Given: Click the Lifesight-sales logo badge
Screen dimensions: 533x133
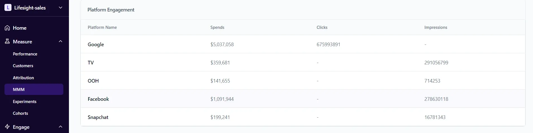Looking at the screenshot, I should coord(8,8).
